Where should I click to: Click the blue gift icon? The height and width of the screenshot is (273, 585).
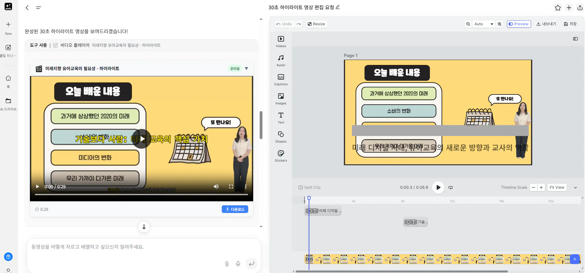point(8,257)
